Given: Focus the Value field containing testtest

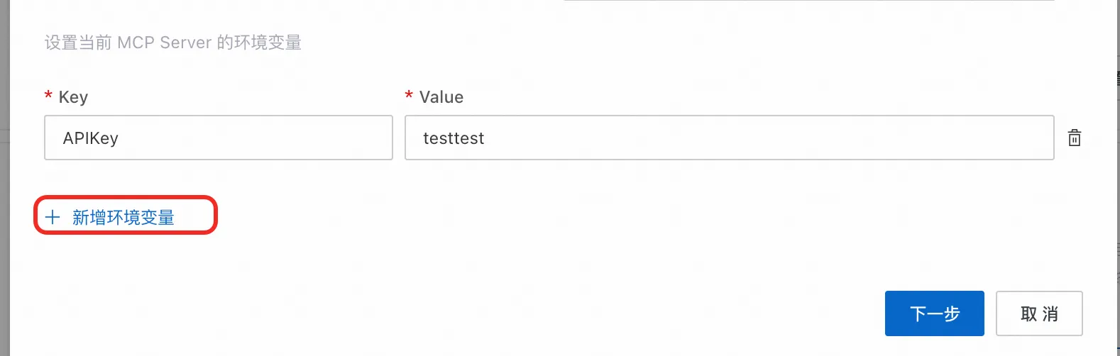Looking at the screenshot, I should tap(730, 138).
